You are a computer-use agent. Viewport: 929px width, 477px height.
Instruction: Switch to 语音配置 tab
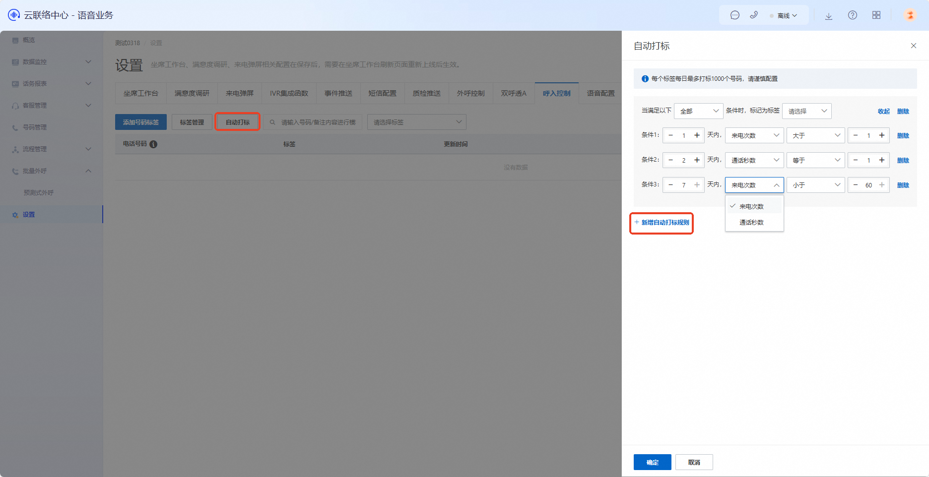pos(600,93)
